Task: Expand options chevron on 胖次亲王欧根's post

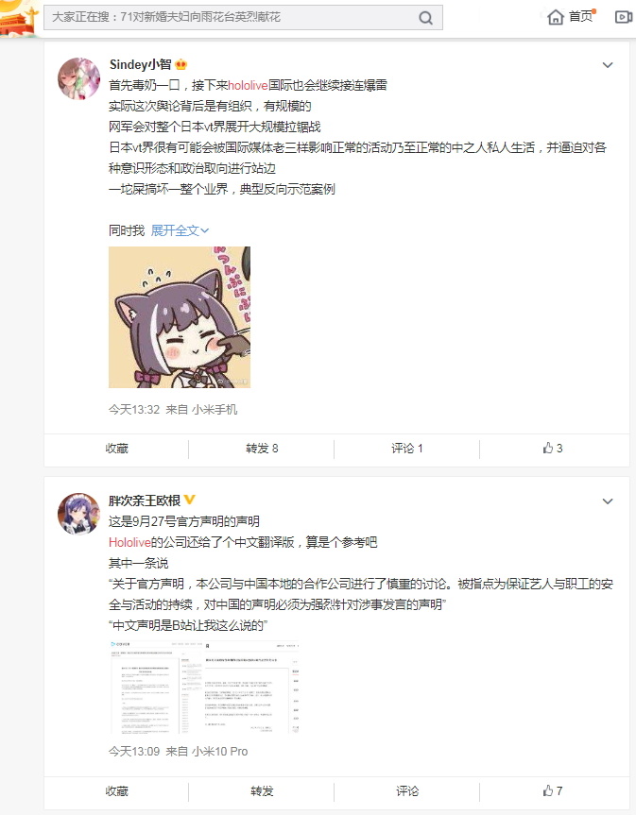Action: coord(608,501)
